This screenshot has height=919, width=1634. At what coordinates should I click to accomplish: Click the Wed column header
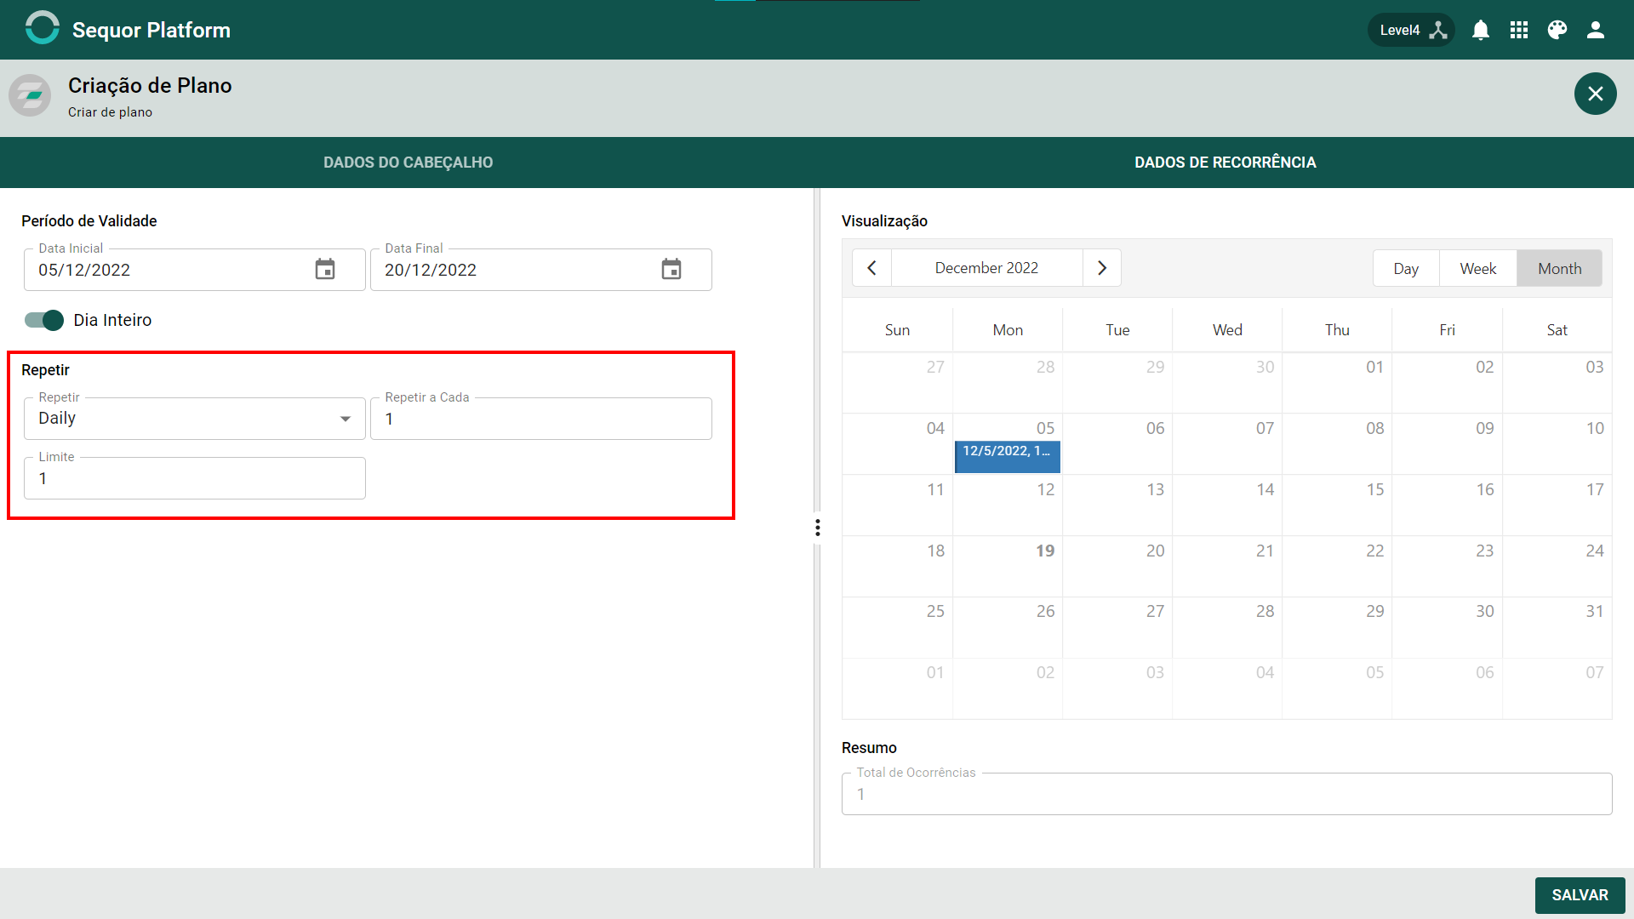(1227, 330)
